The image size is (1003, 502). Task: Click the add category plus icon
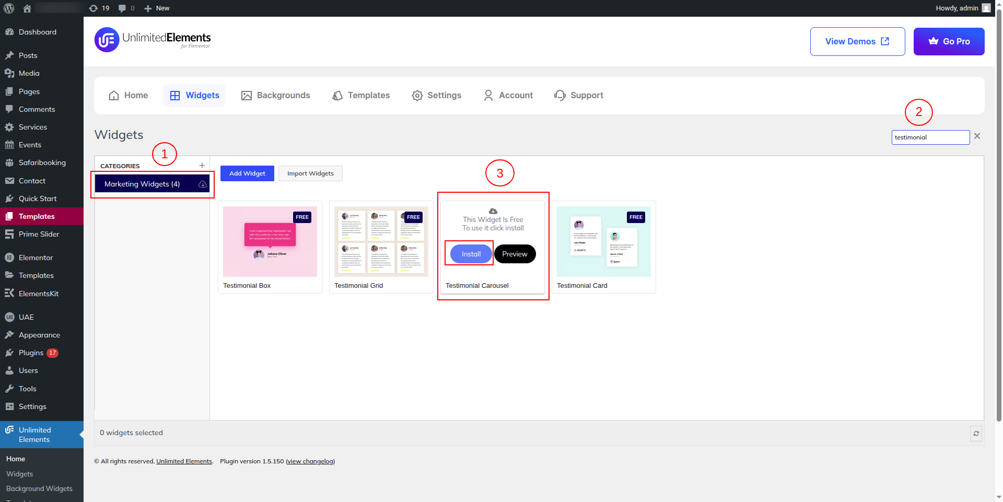pos(202,166)
